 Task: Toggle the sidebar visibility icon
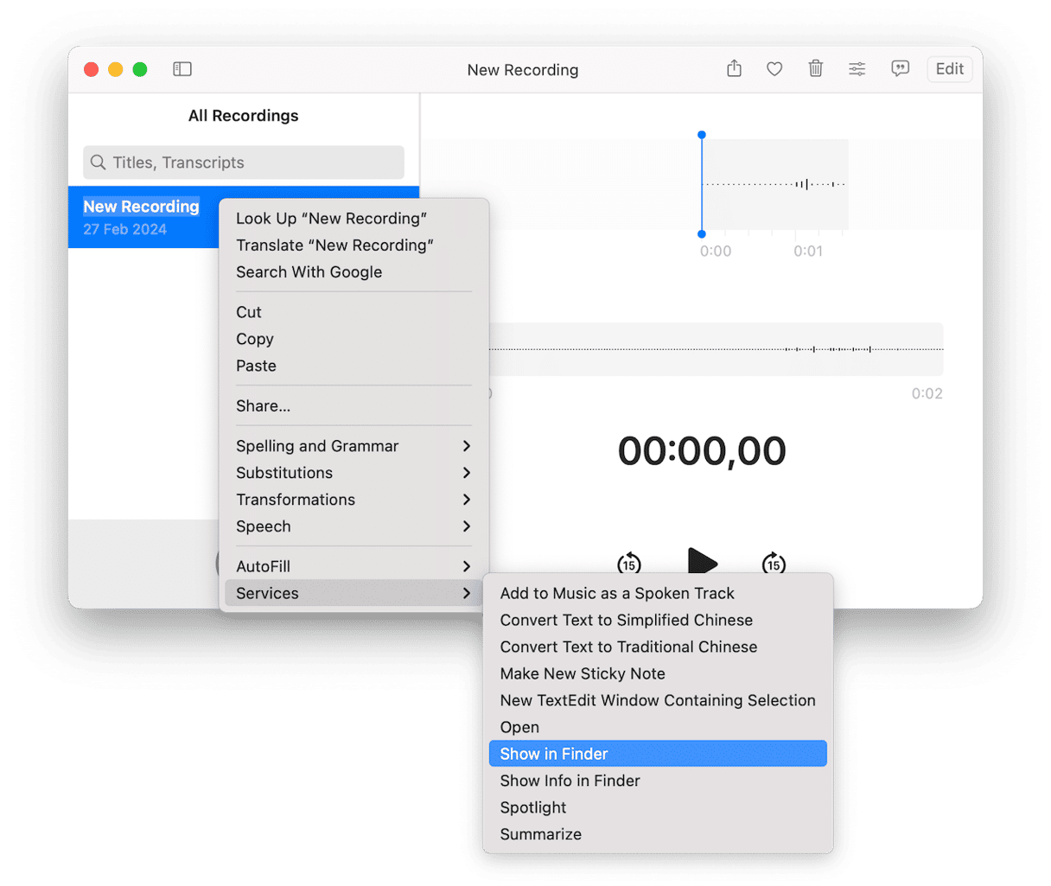(x=182, y=69)
